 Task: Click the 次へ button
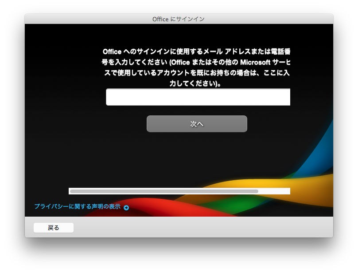[197, 124]
